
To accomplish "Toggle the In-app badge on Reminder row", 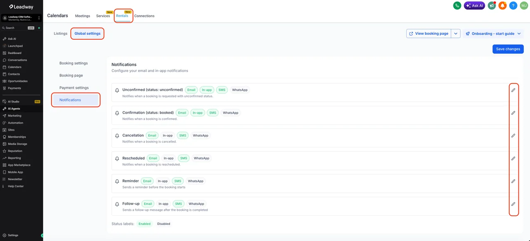I will click(163, 181).
